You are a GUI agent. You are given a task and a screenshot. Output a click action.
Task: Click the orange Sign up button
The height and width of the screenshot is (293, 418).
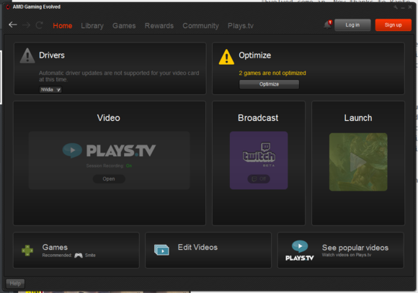click(x=393, y=25)
